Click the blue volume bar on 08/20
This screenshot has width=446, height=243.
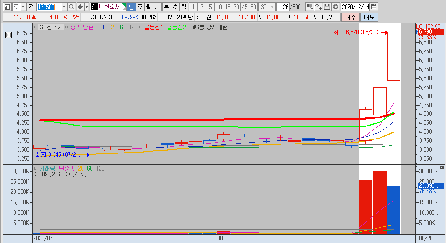click(394, 210)
